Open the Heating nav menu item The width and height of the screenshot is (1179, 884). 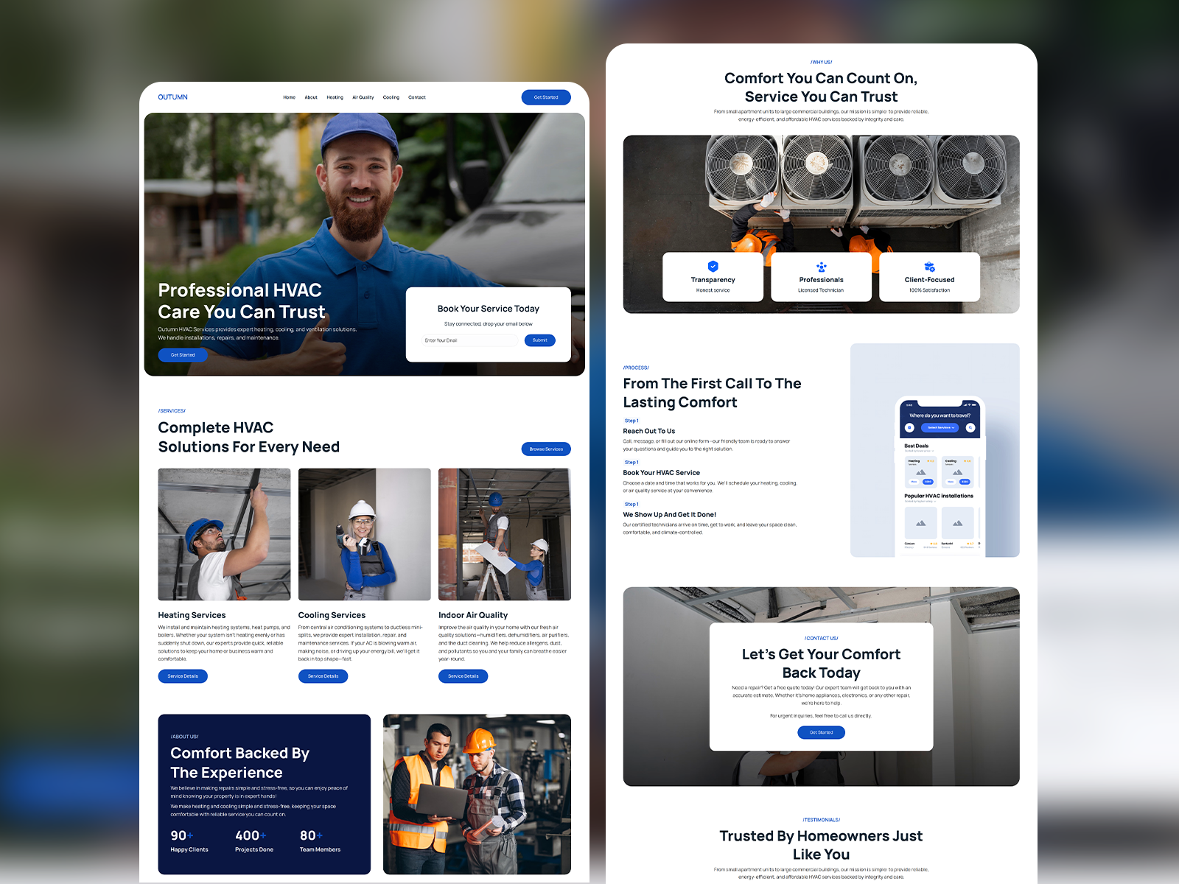[335, 97]
